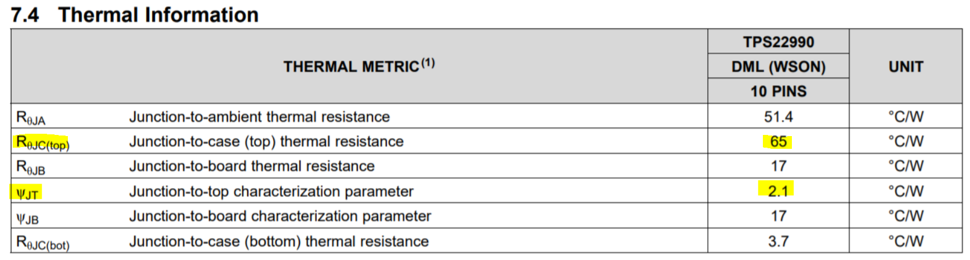Select the 3.7 value in bottom row
The height and width of the screenshot is (260, 970).
[778, 241]
